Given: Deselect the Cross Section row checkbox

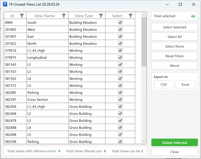Looking at the screenshot, I should click(x=120, y=99).
